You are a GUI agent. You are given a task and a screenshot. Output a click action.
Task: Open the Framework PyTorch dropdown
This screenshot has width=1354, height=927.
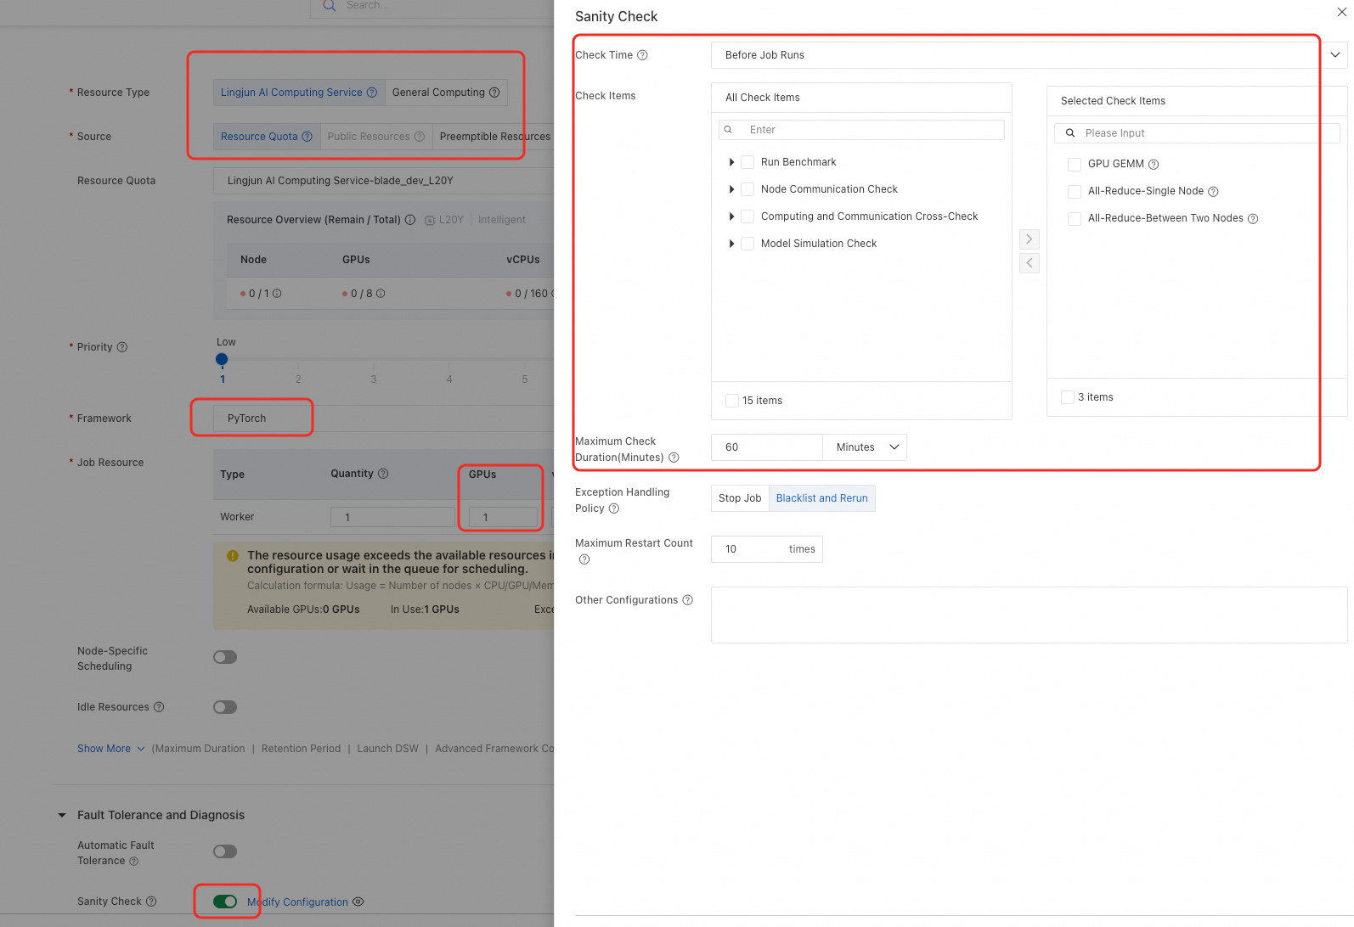384,419
